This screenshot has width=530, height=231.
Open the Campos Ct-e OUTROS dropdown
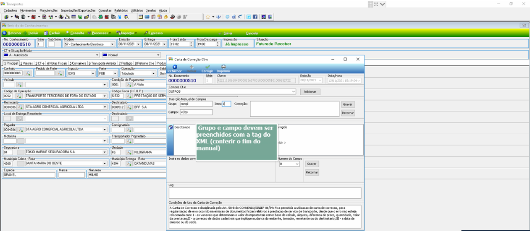pyautogui.click(x=294, y=91)
